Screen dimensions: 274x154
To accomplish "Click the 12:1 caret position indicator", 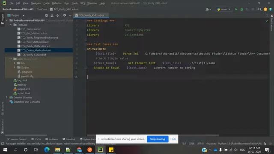I will (x=184, y=144).
